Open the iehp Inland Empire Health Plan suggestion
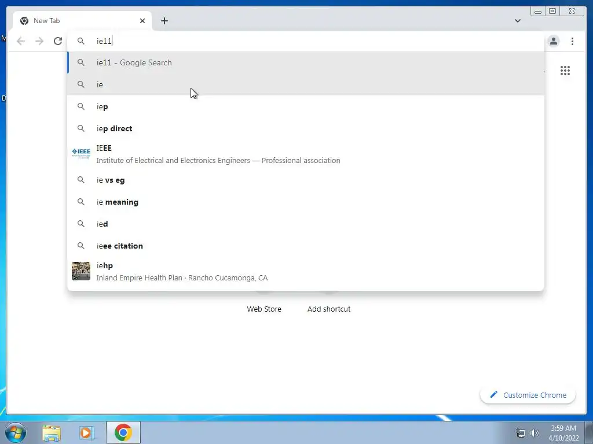 [x=306, y=272]
